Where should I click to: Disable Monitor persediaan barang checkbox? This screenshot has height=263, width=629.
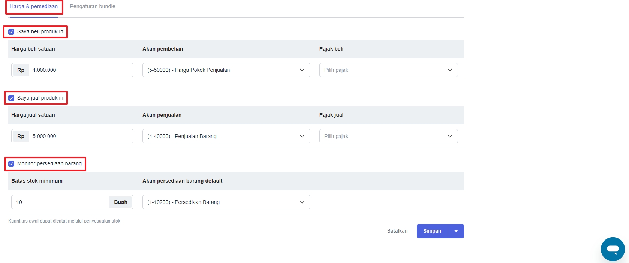(x=11, y=164)
